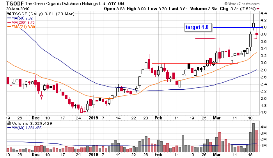Click the red horizontal support line at 3.0

pos(195,63)
